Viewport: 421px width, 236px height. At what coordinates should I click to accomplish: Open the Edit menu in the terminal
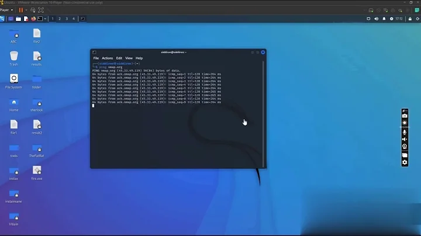(x=119, y=58)
